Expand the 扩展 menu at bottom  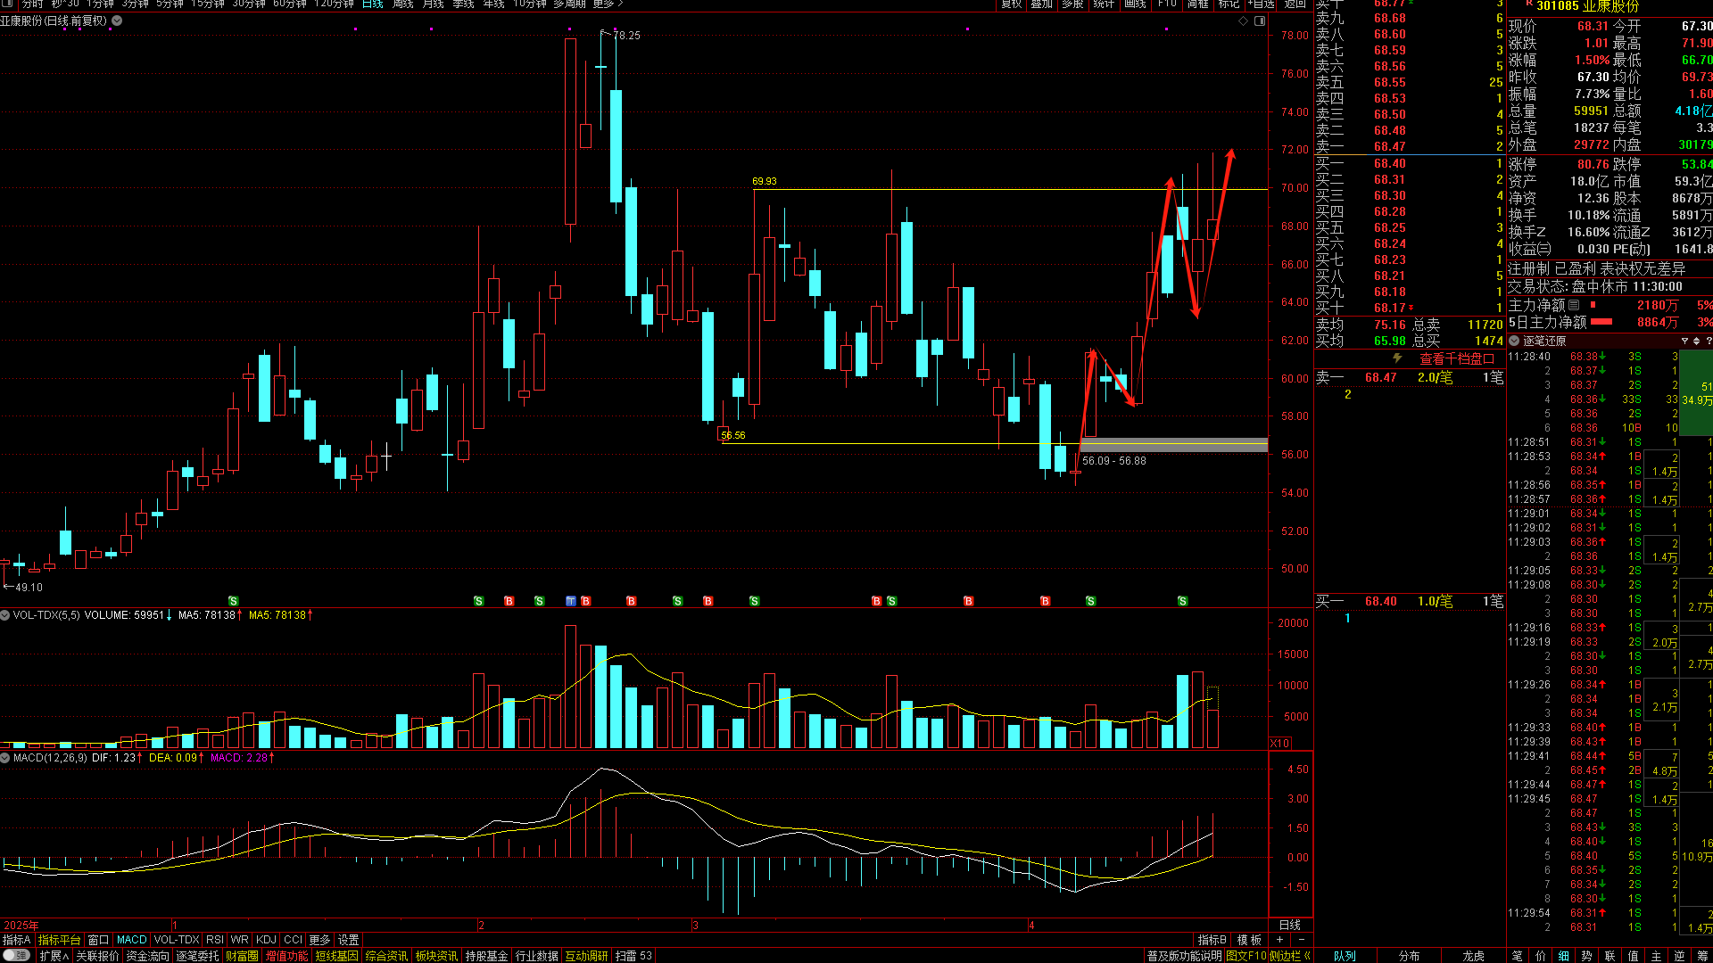coord(54,956)
